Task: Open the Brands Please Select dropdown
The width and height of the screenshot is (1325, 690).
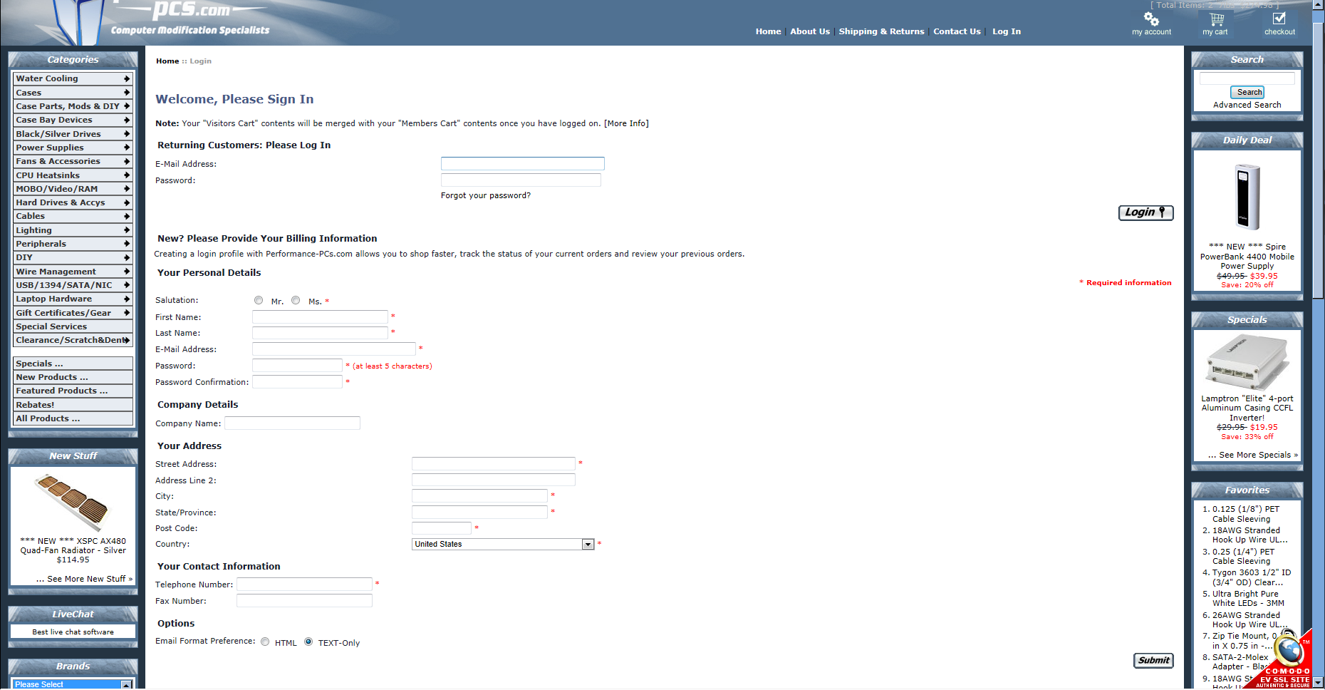Action: 72,684
